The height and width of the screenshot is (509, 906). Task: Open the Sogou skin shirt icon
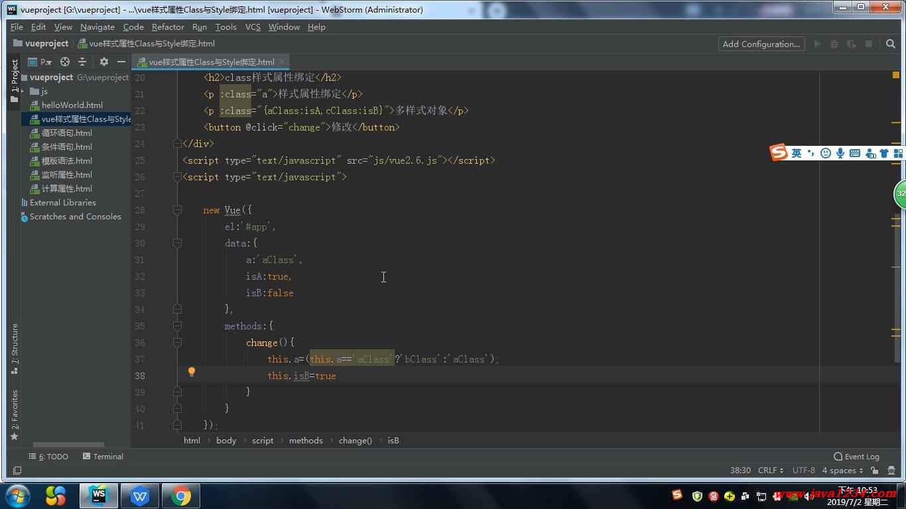click(x=884, y=153)
